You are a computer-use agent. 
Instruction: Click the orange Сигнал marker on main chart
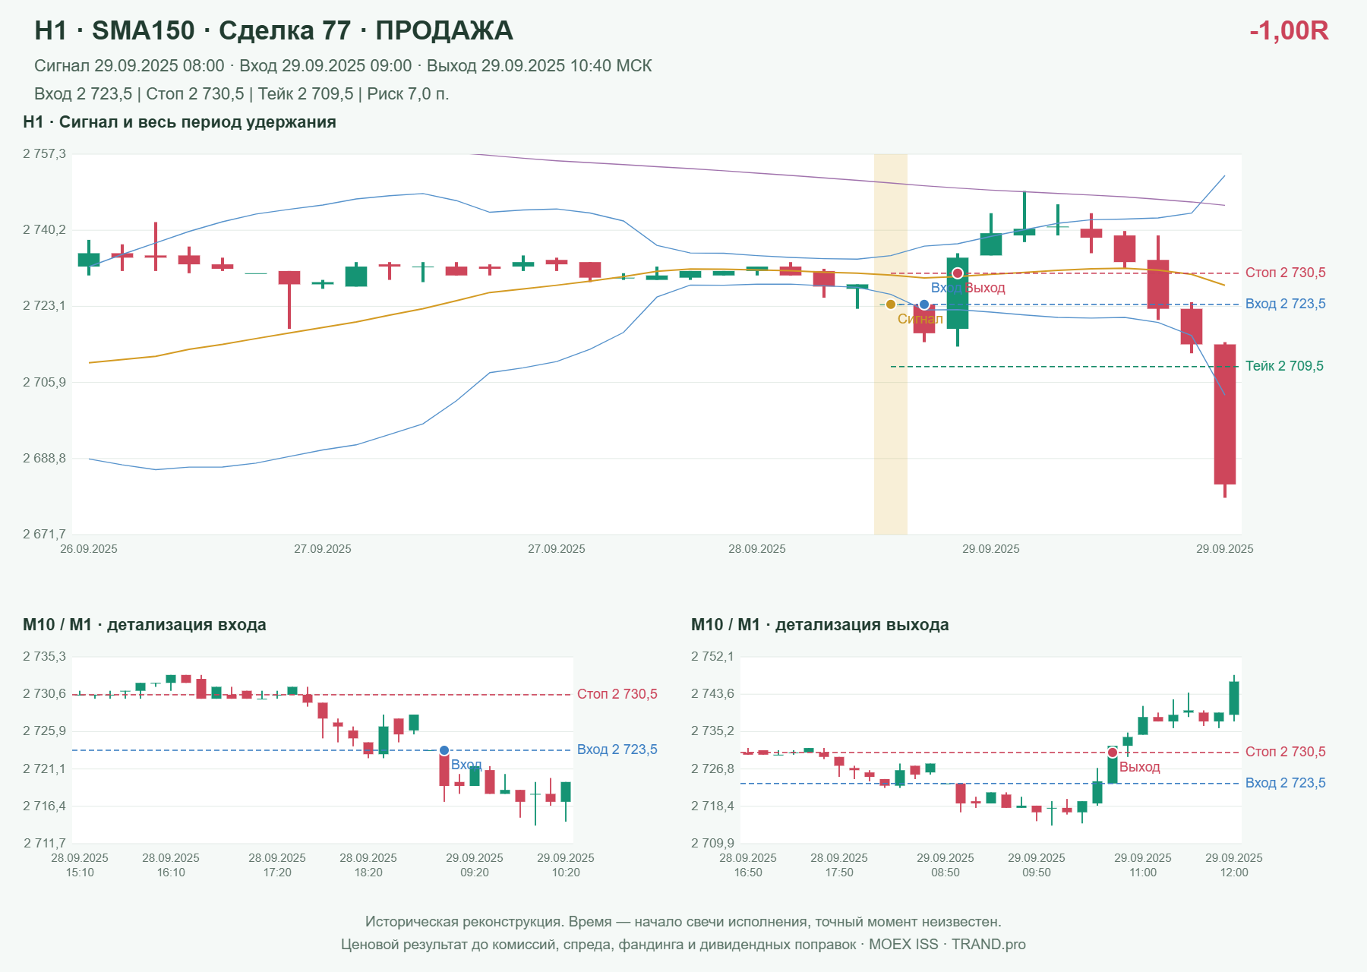click(891, 305)
